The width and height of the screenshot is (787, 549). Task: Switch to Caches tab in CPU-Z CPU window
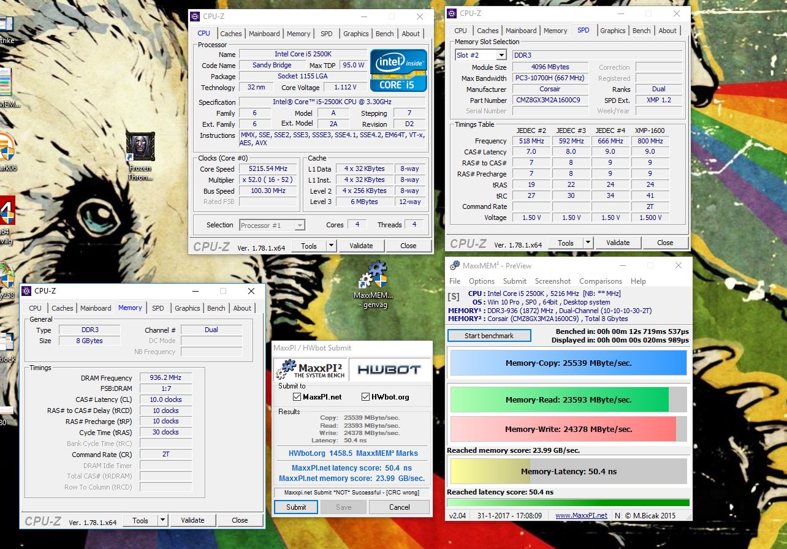231,34
